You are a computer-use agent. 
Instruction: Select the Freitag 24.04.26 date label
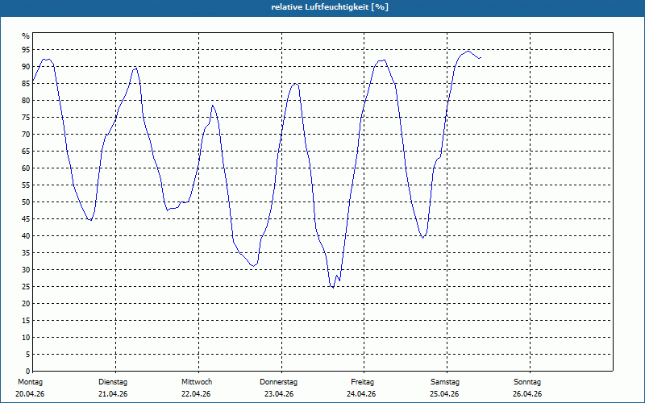[361, 388]
